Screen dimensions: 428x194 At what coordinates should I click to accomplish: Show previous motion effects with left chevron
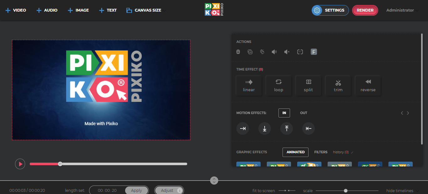point(402,113)
